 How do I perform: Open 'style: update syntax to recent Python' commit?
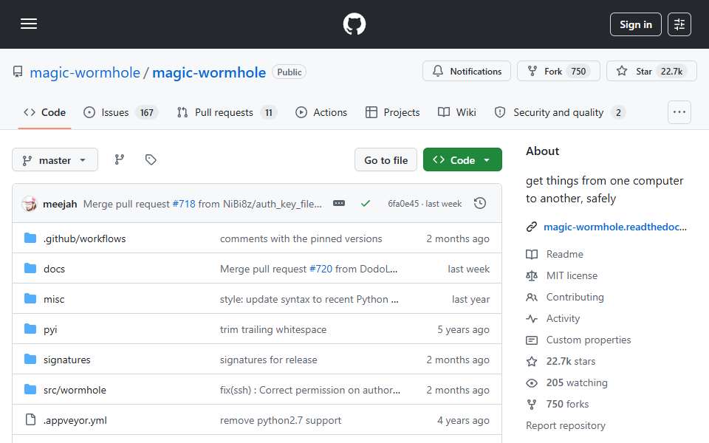tap(309, 299)
